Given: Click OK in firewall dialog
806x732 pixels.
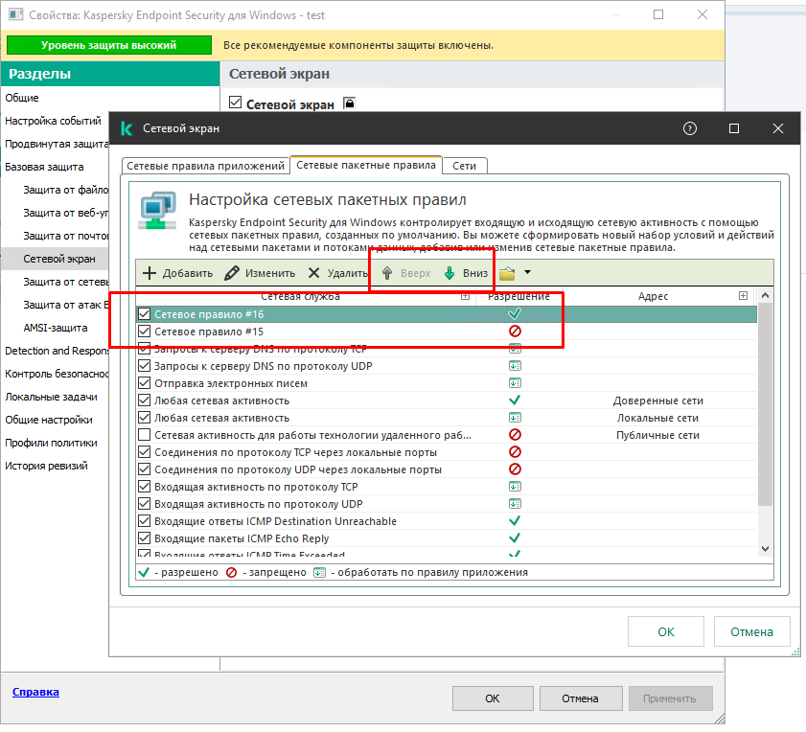Looking at the screenshot, I should pyautogui.click(x=666, y=631).
